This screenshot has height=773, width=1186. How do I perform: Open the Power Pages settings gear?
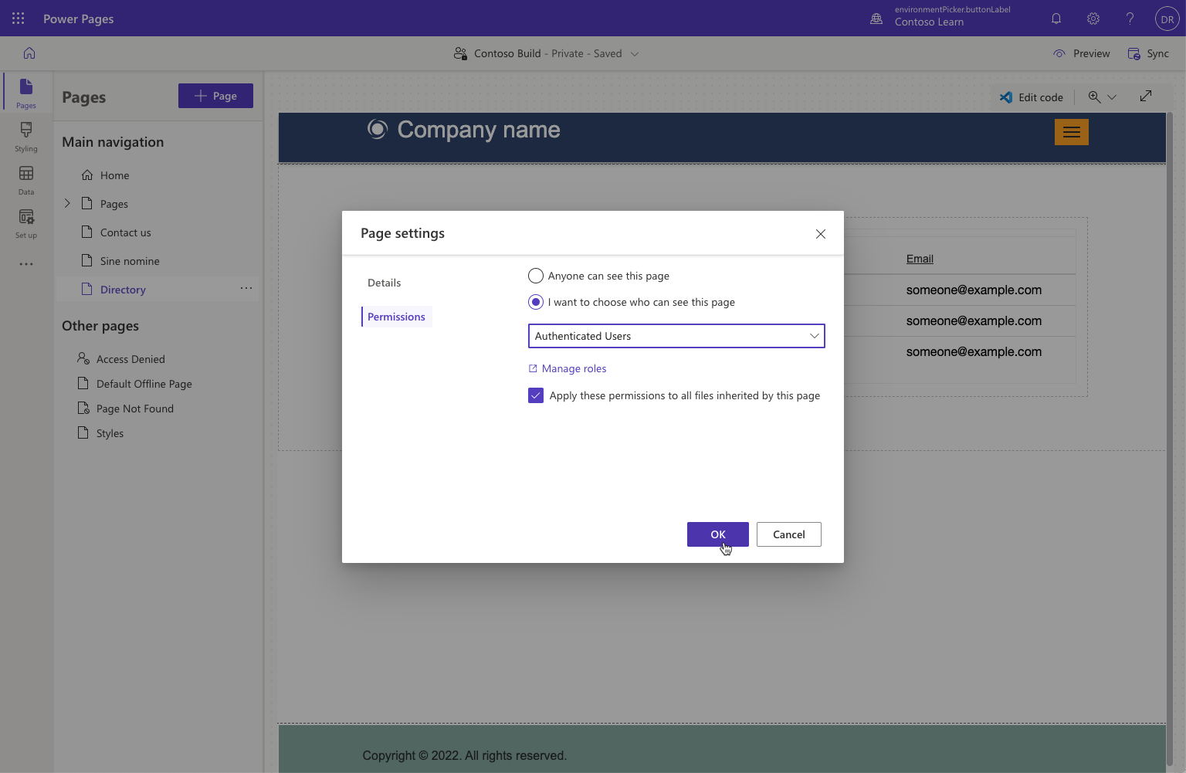click(x=1093, y=19)
